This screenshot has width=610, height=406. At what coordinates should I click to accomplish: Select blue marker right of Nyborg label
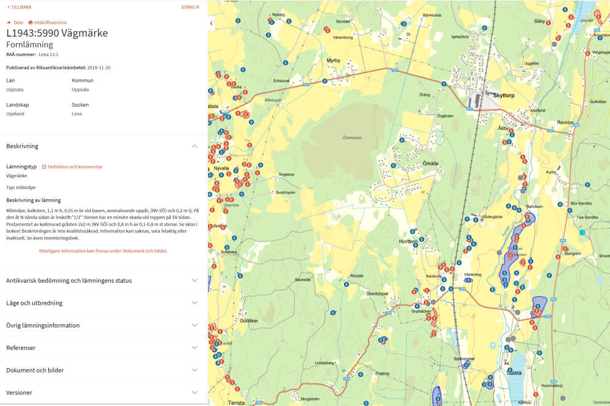pos(289,21)
